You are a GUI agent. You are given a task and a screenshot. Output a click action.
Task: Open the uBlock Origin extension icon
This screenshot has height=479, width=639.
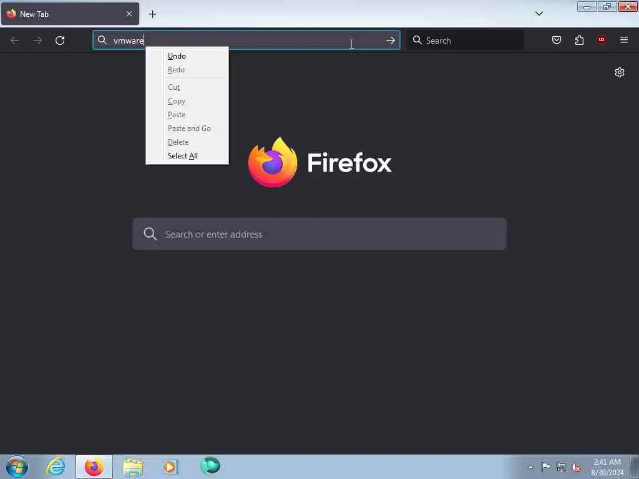point(602,39)
